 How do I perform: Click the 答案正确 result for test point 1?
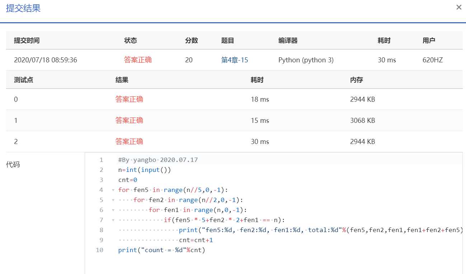129,120
